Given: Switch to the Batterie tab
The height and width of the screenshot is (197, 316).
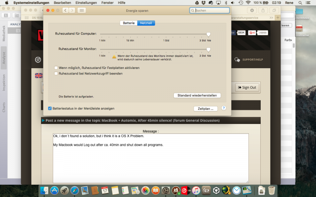Looking at the screenshot, I should pos(129,23).
